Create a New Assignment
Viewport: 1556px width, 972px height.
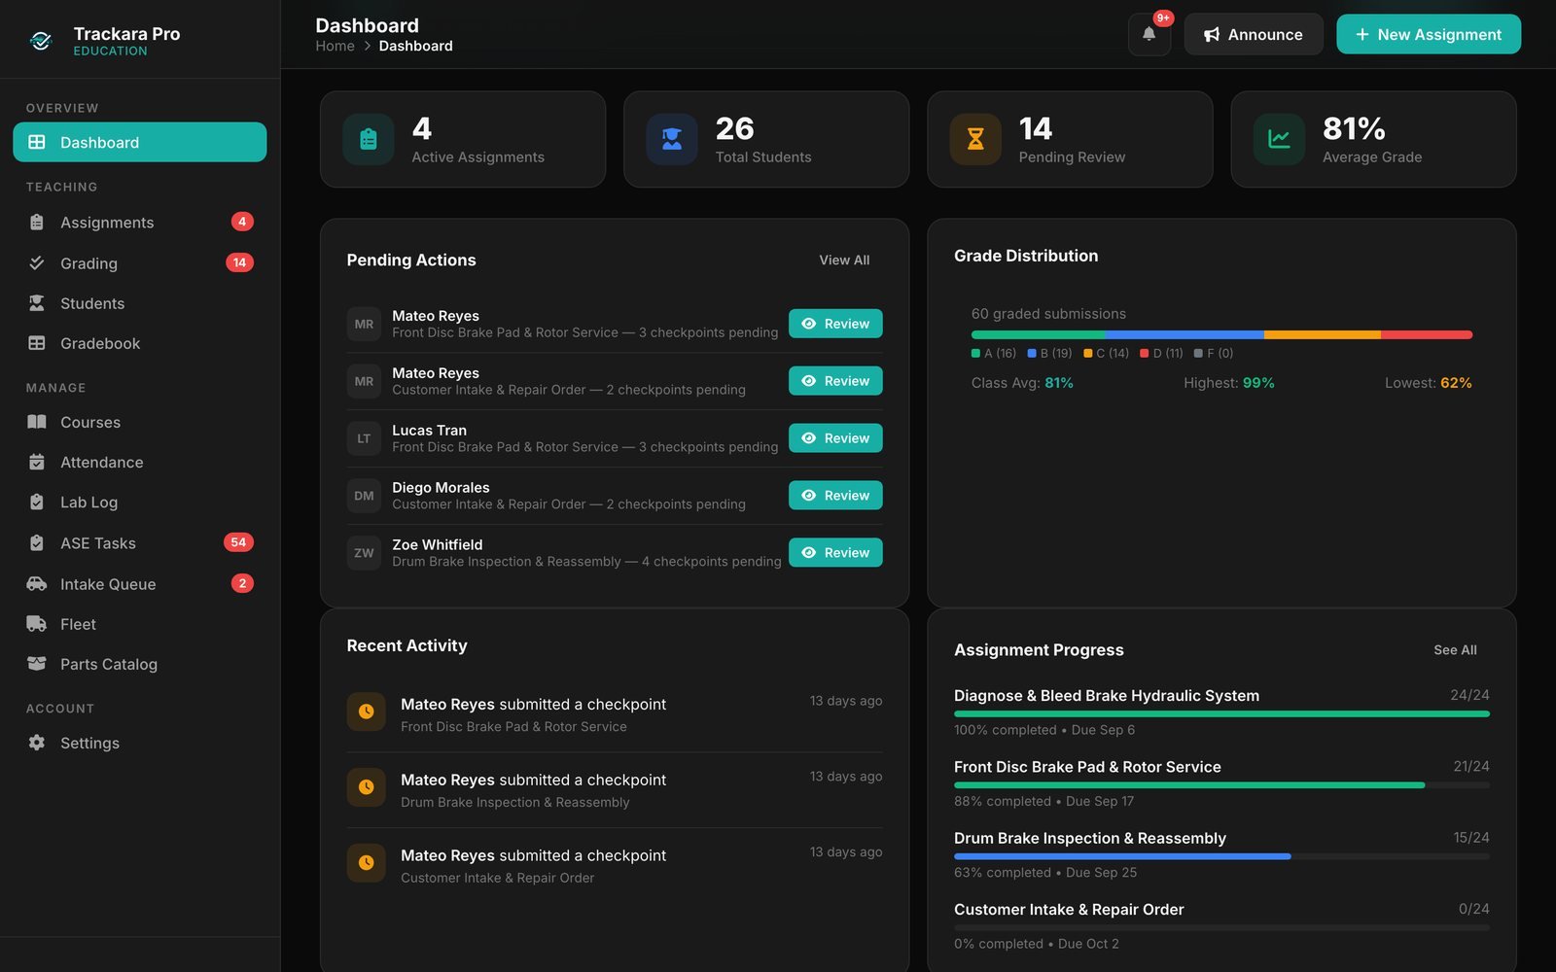pyautogui.click(x=1429, y=34)
